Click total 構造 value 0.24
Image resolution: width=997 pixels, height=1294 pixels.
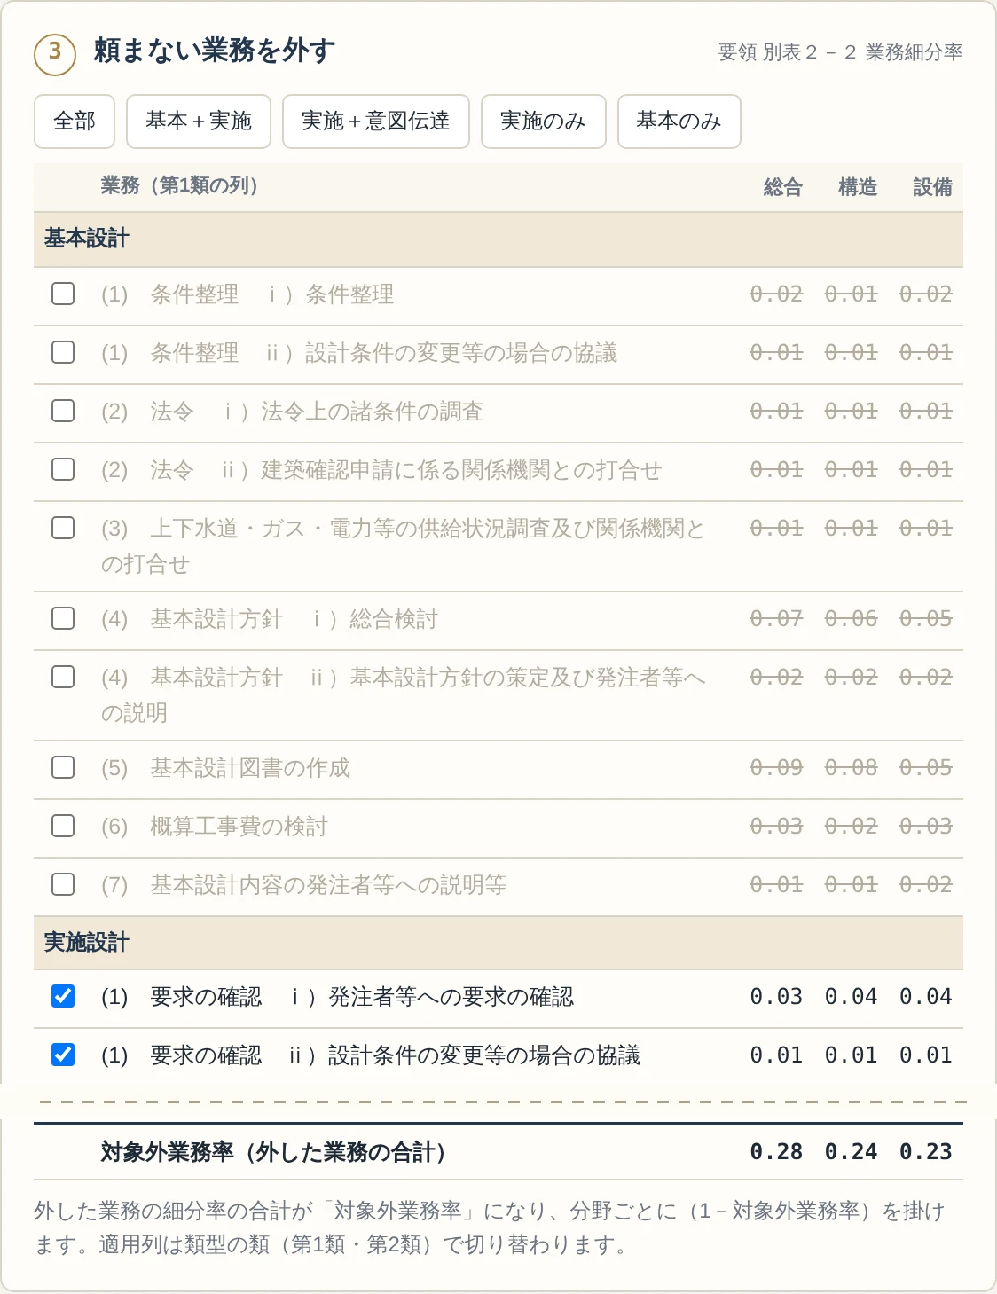tap(851, 1151)
